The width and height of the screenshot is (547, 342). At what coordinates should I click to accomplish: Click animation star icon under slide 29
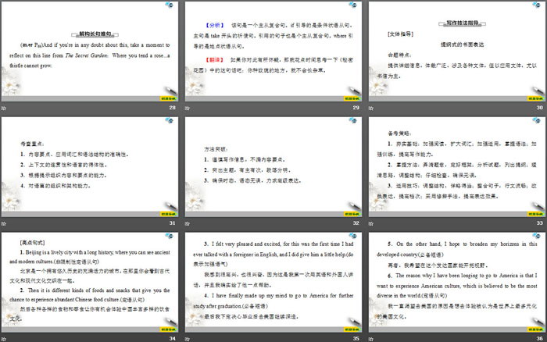click(x=188, y=108)
